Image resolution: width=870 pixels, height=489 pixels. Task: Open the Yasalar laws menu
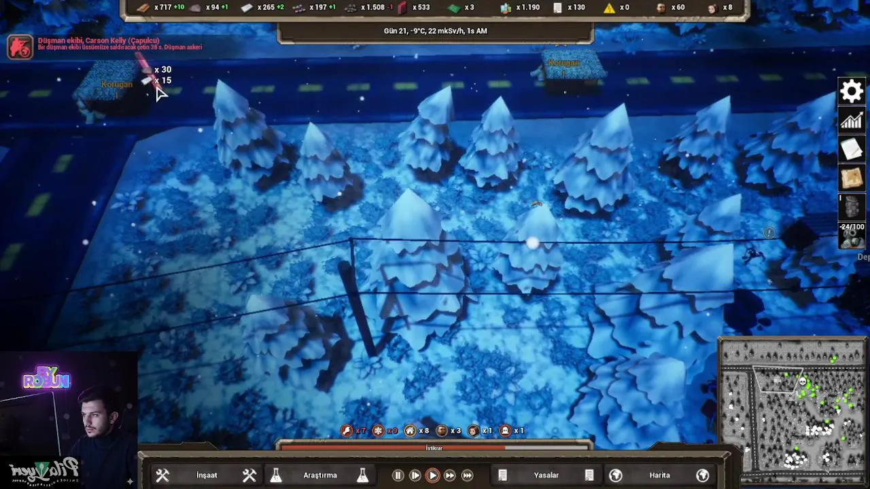546,475
